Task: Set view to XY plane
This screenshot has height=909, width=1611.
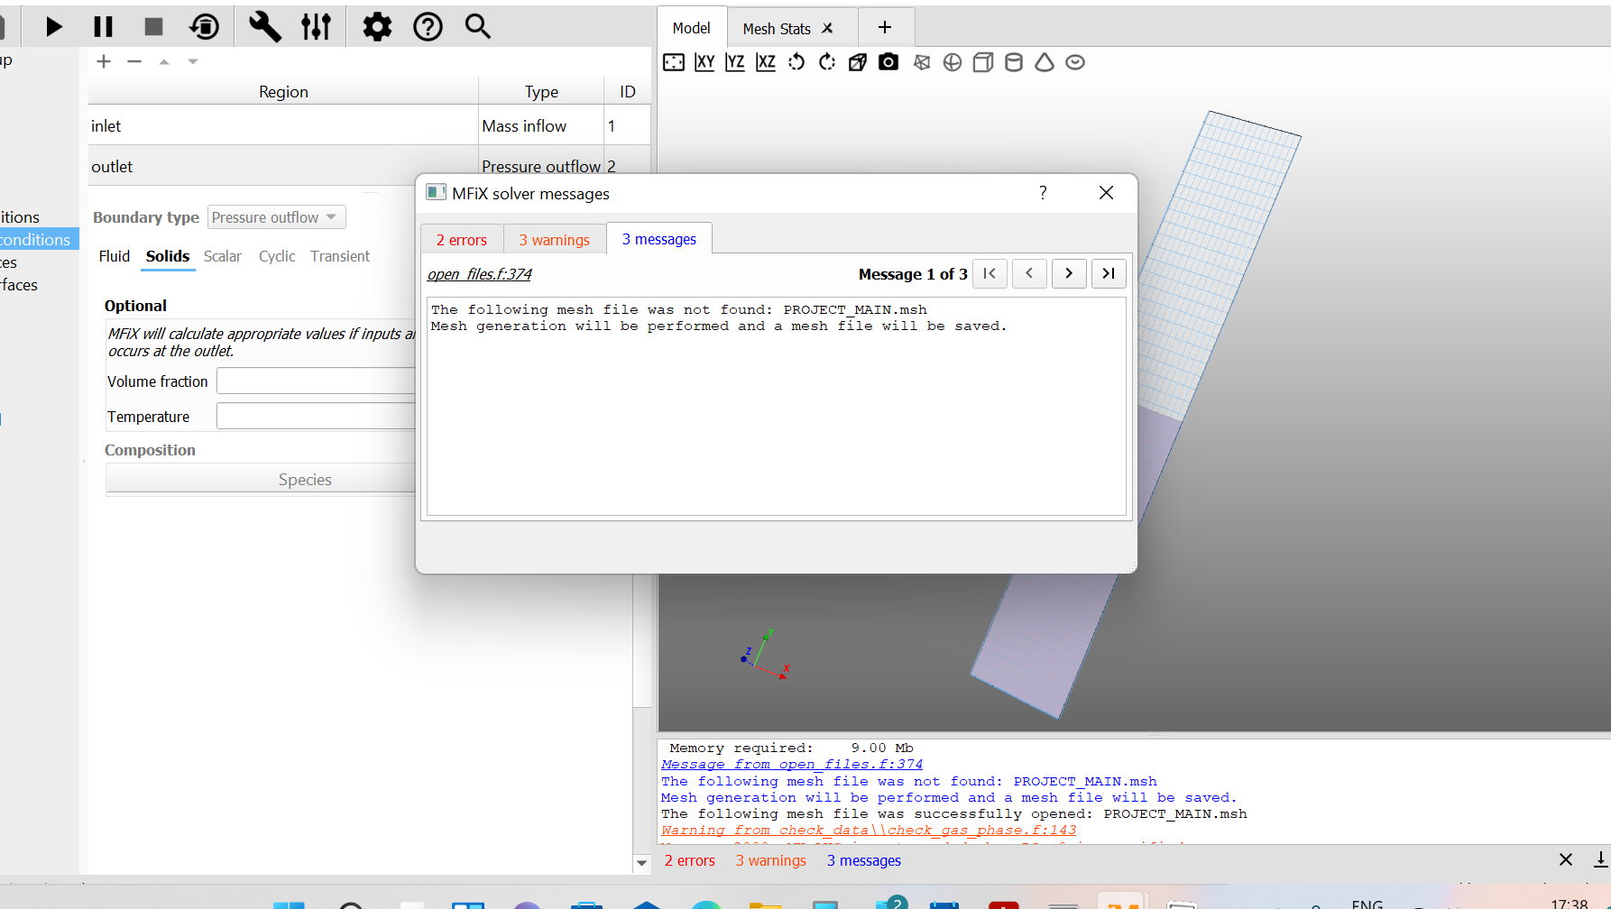Action: tap(704, 62)
